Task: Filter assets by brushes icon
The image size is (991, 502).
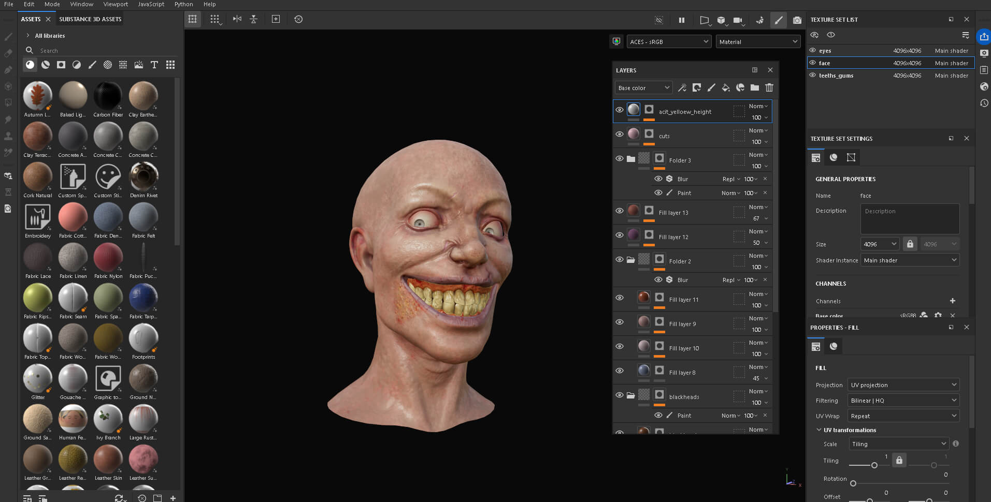Action: tap(92, 65)
